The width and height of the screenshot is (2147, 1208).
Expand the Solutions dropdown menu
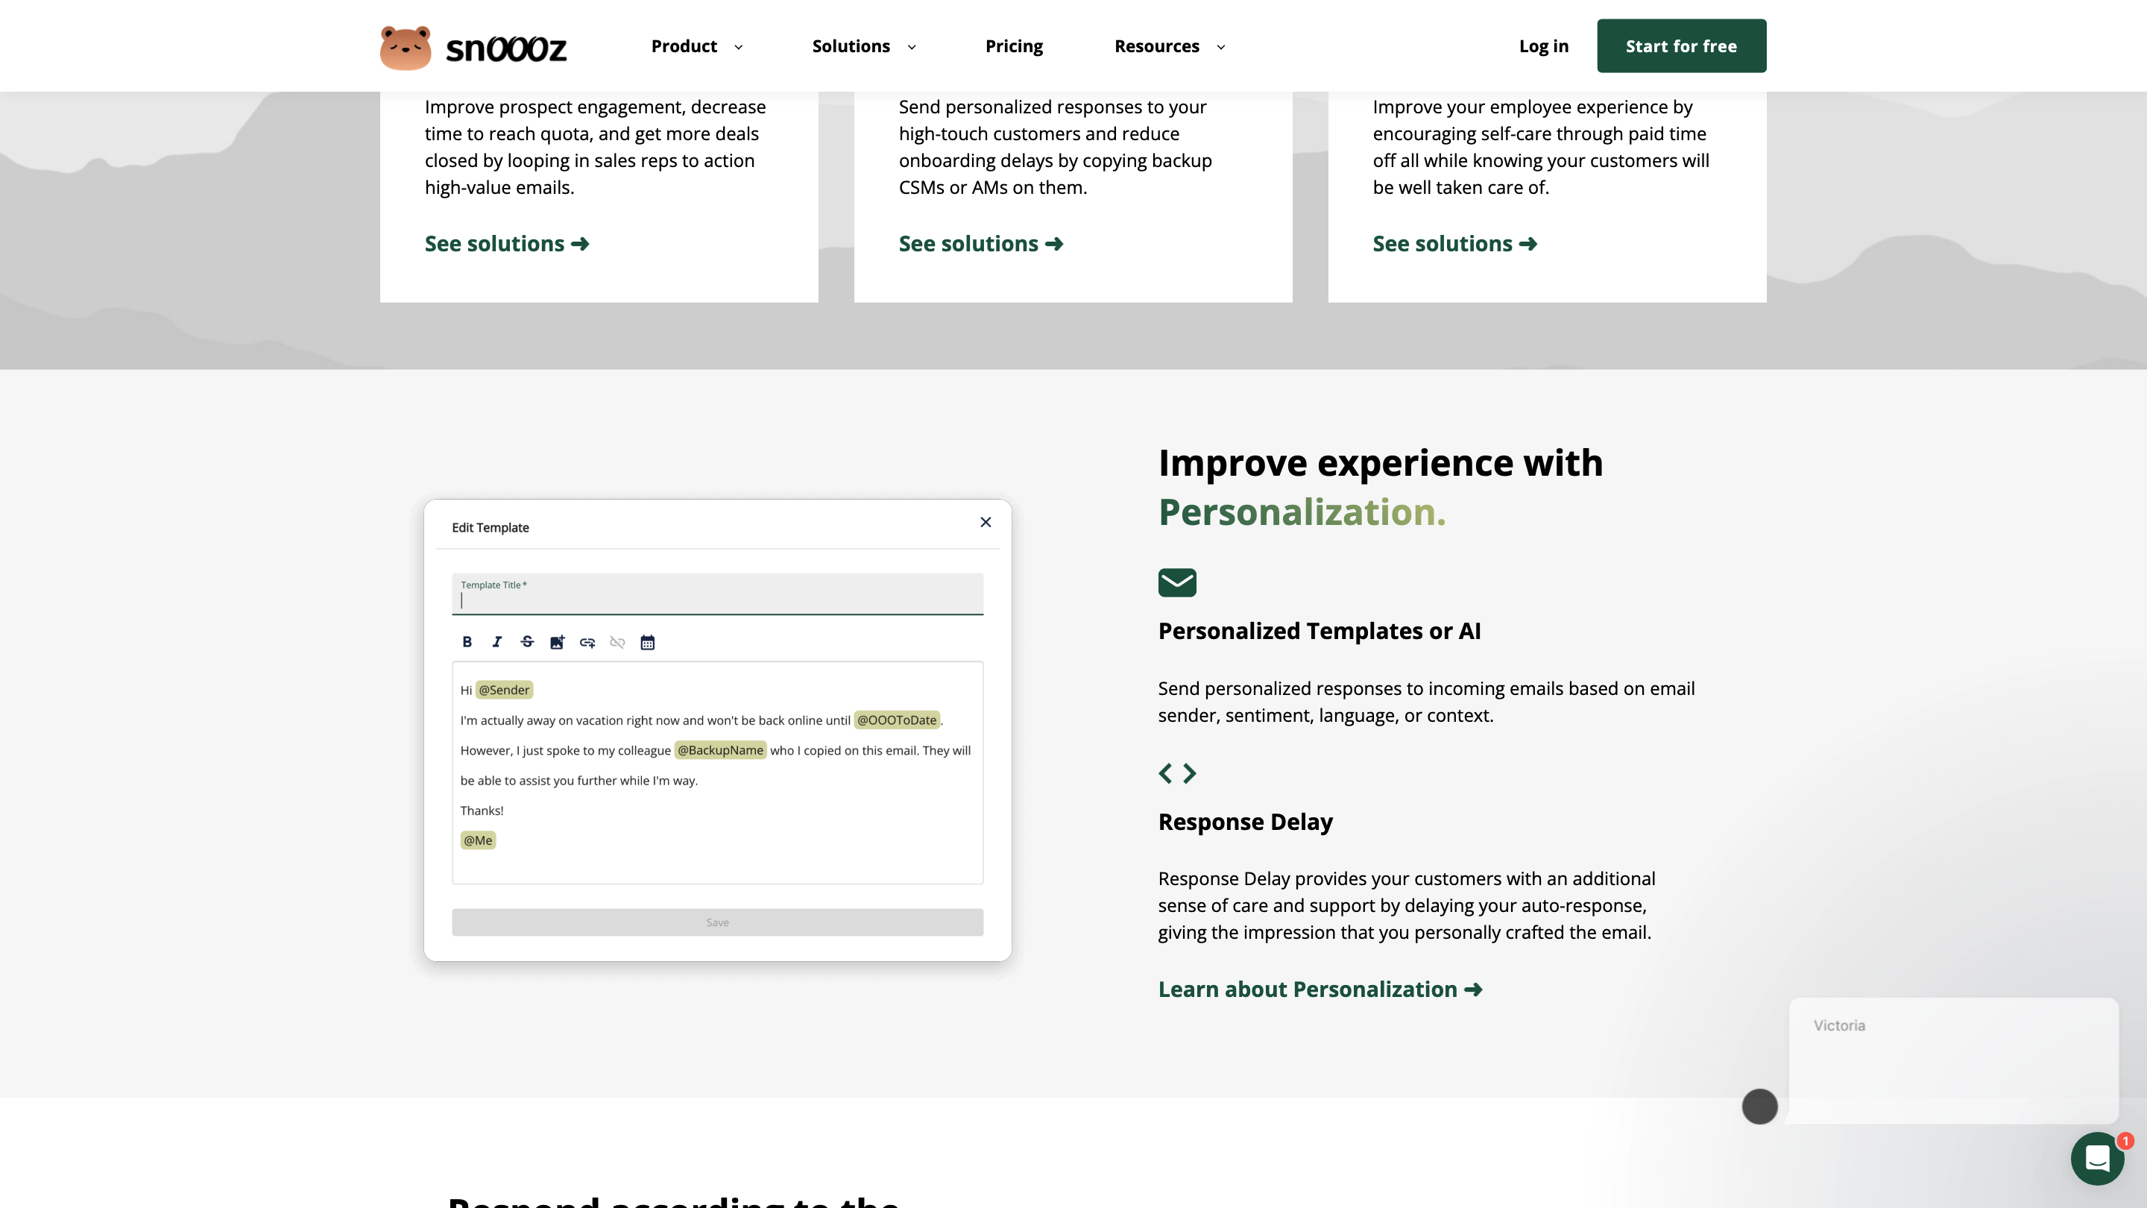(863, 47)
